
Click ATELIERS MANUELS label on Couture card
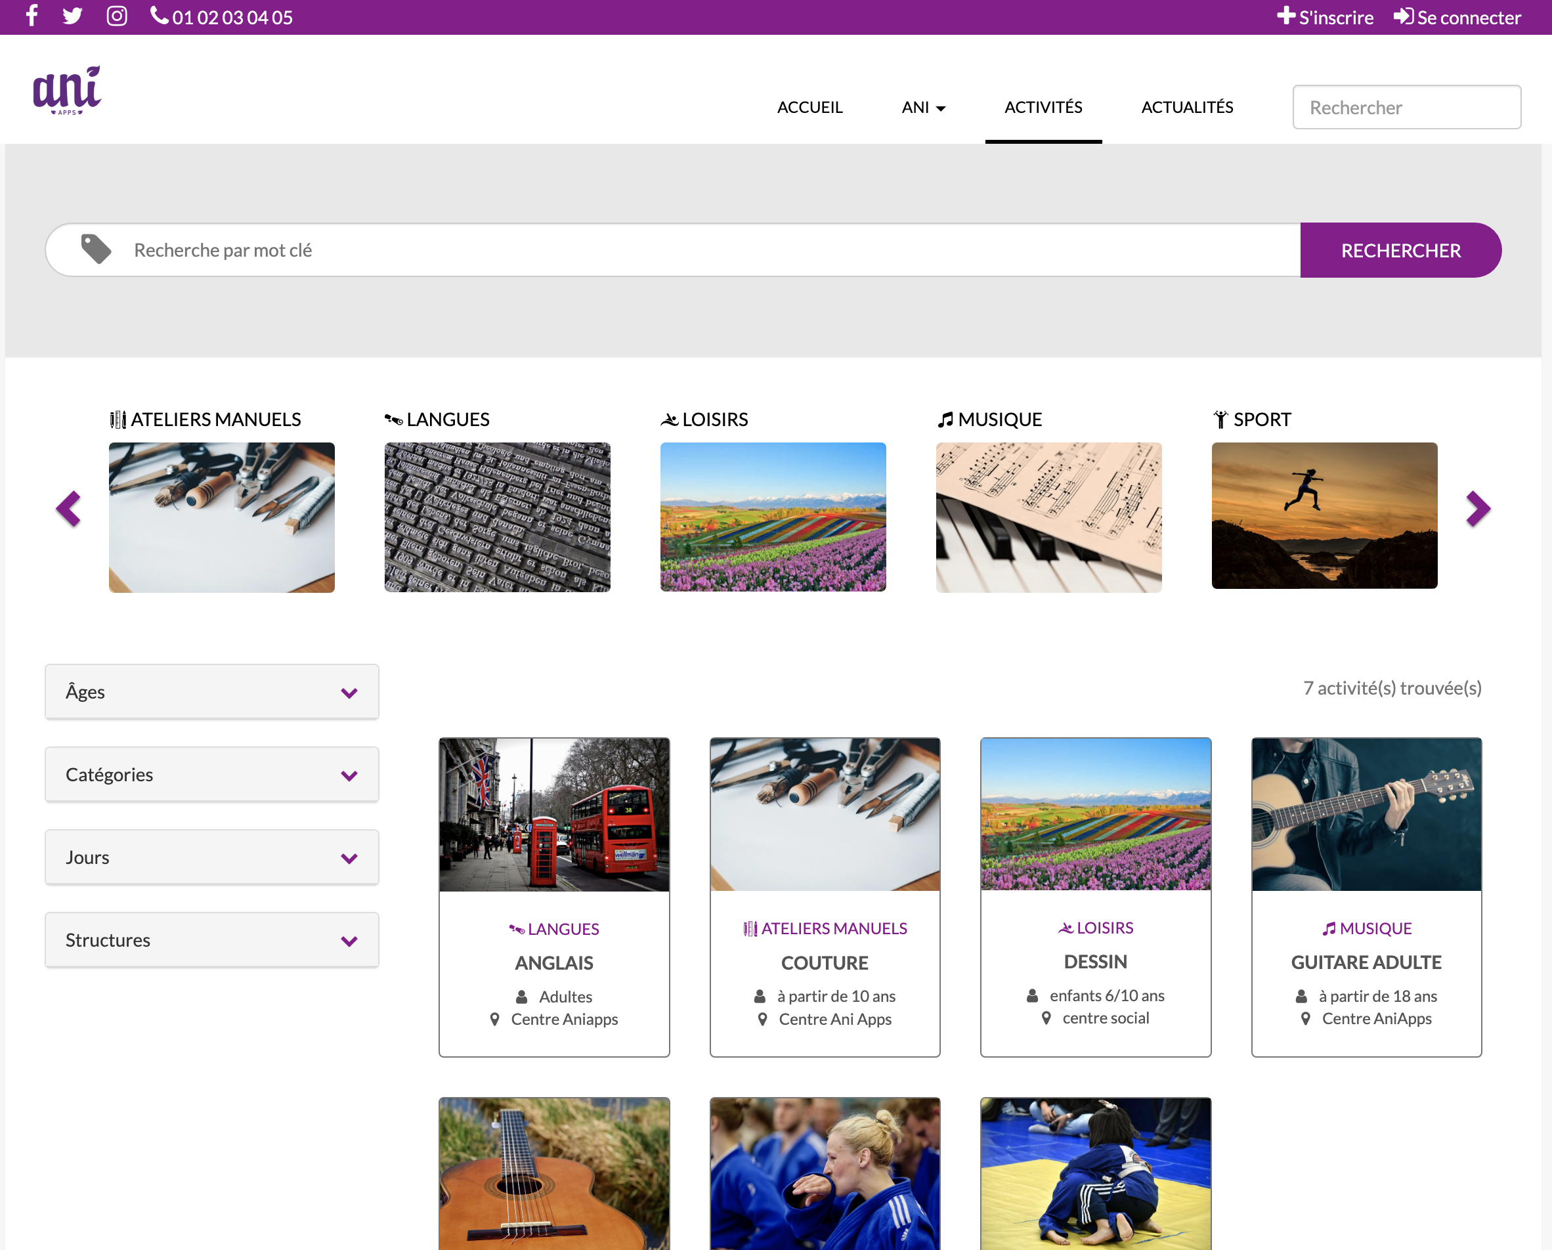[x=825, y=928]
